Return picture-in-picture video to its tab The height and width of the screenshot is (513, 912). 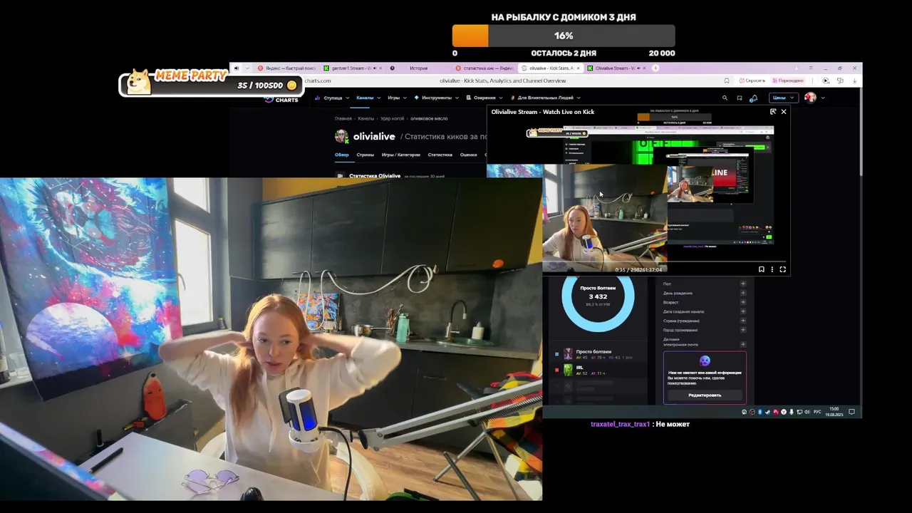[x=773, y=112]
